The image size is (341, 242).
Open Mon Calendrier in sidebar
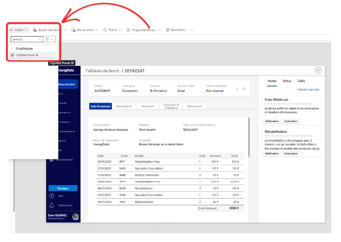tap(62, 159)
